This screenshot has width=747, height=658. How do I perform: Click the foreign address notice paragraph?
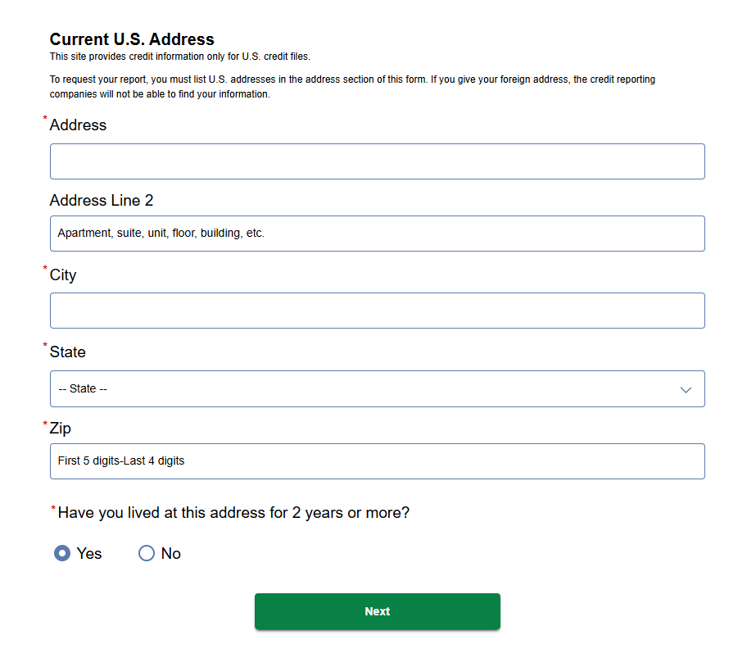(352, 87)
